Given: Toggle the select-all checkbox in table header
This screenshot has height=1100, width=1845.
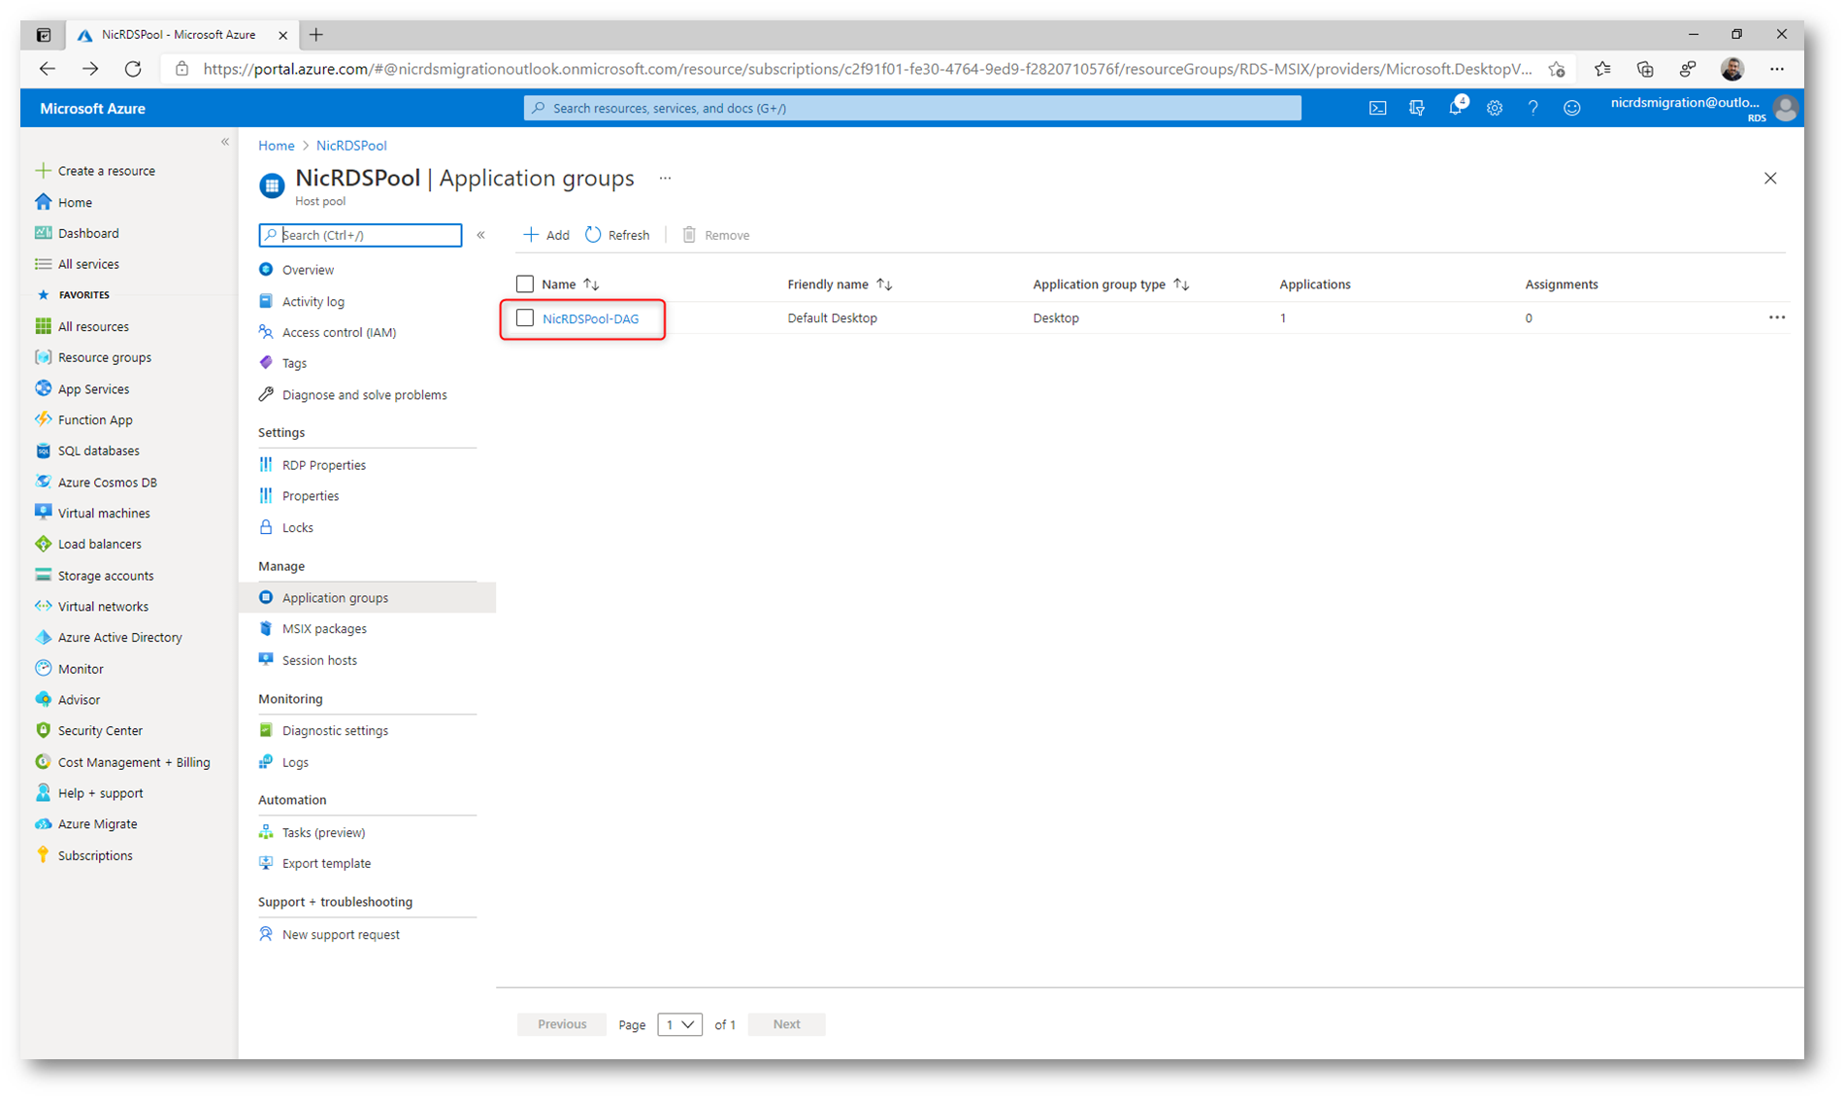Looking at the screenshot, I should click(525, 284).
